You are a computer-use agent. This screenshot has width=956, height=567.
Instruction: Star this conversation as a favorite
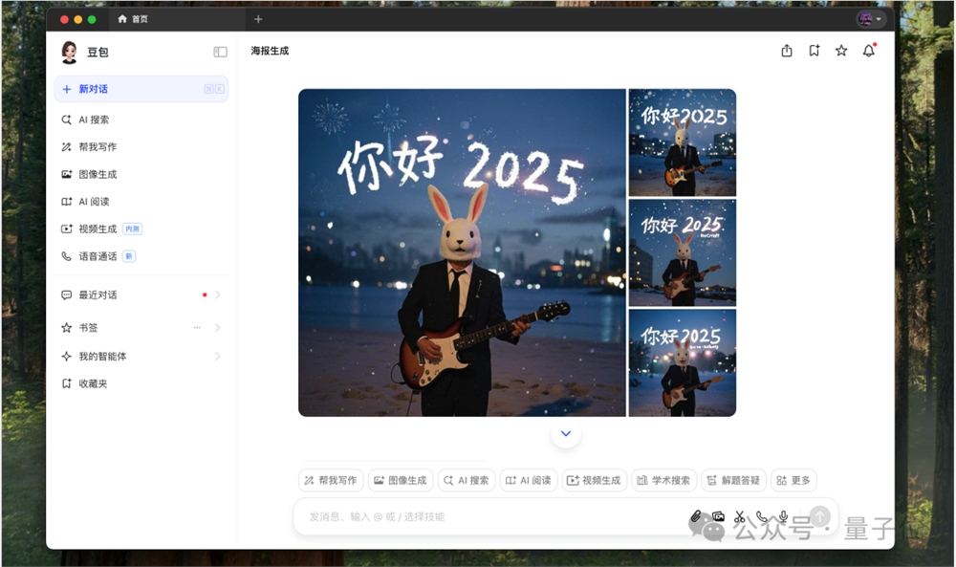coord(840,51)
